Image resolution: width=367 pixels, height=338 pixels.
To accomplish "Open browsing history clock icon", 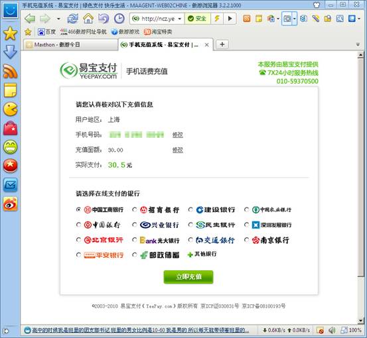I will (119, 19).
